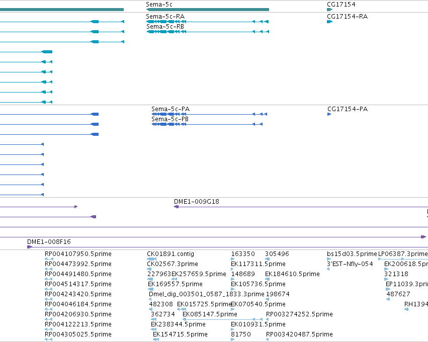This screenshot has height=342, width=428.
Task: Click the 305496 feature arrow glyph
Action: 267,259
